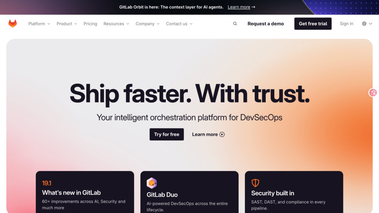Click the Get free trial button
Viewport: 379px width, 213px height.
pyautogui.click(x=313, y=24)
